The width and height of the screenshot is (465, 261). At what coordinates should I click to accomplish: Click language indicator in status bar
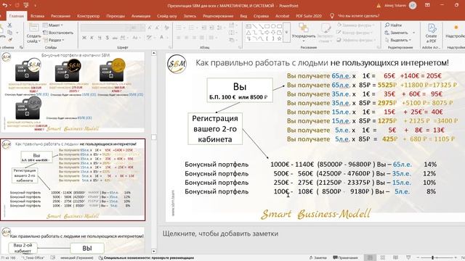(x=76, y=257)
